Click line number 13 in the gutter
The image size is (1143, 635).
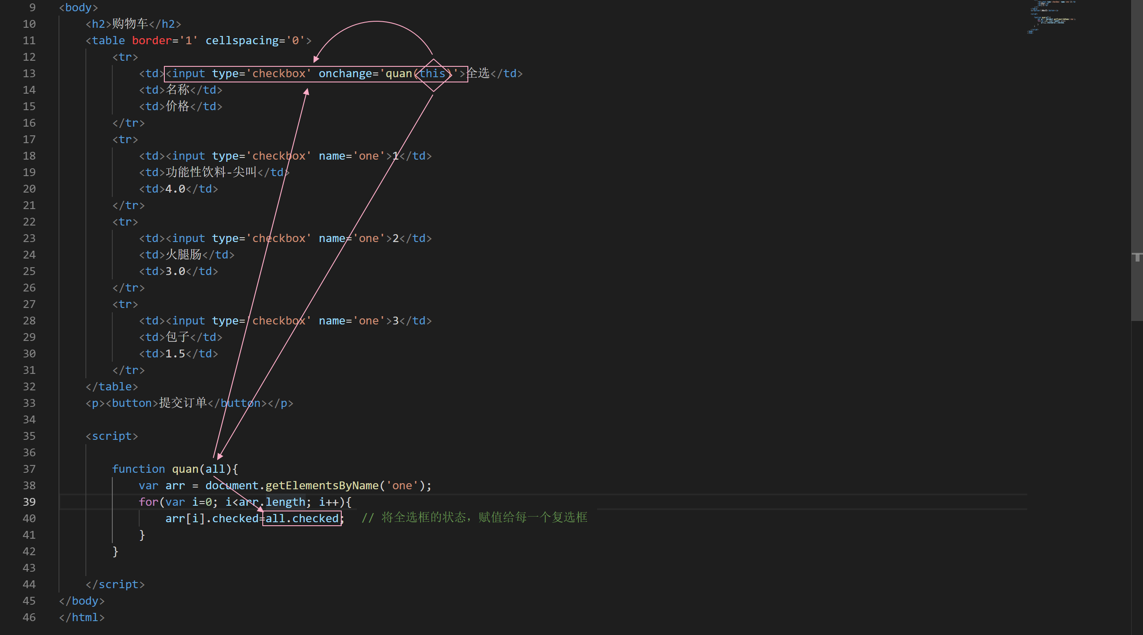click(29, 73)
